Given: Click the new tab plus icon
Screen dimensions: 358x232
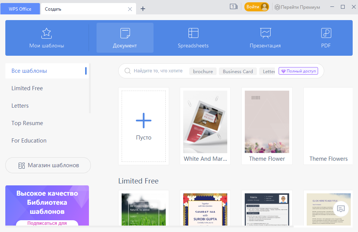Looking at the screenshot, I should 143,9.
